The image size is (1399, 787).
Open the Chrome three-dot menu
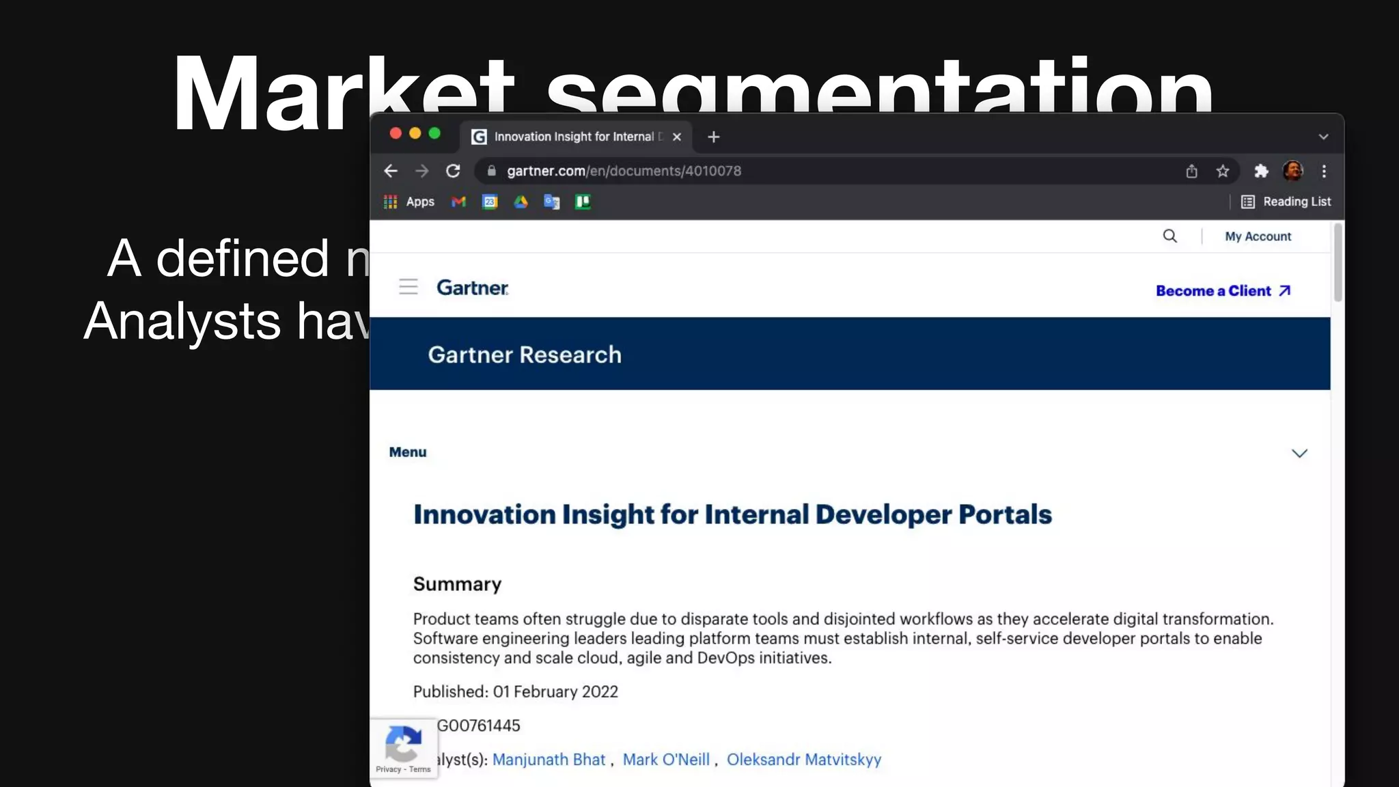point(1324,171)
